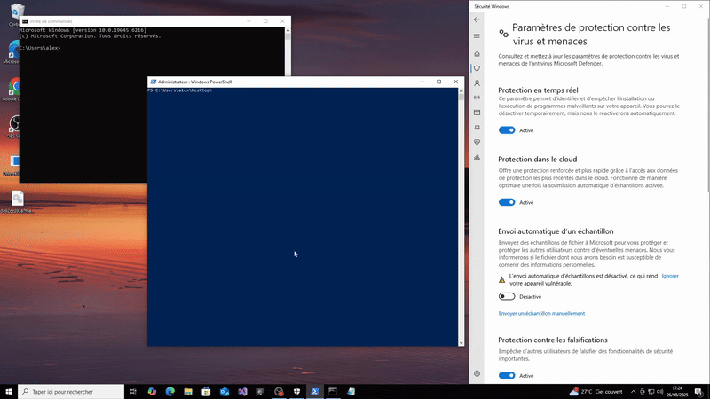Open the notification center icon
Screen dimensions: 710x399
(x=698, y=392)
